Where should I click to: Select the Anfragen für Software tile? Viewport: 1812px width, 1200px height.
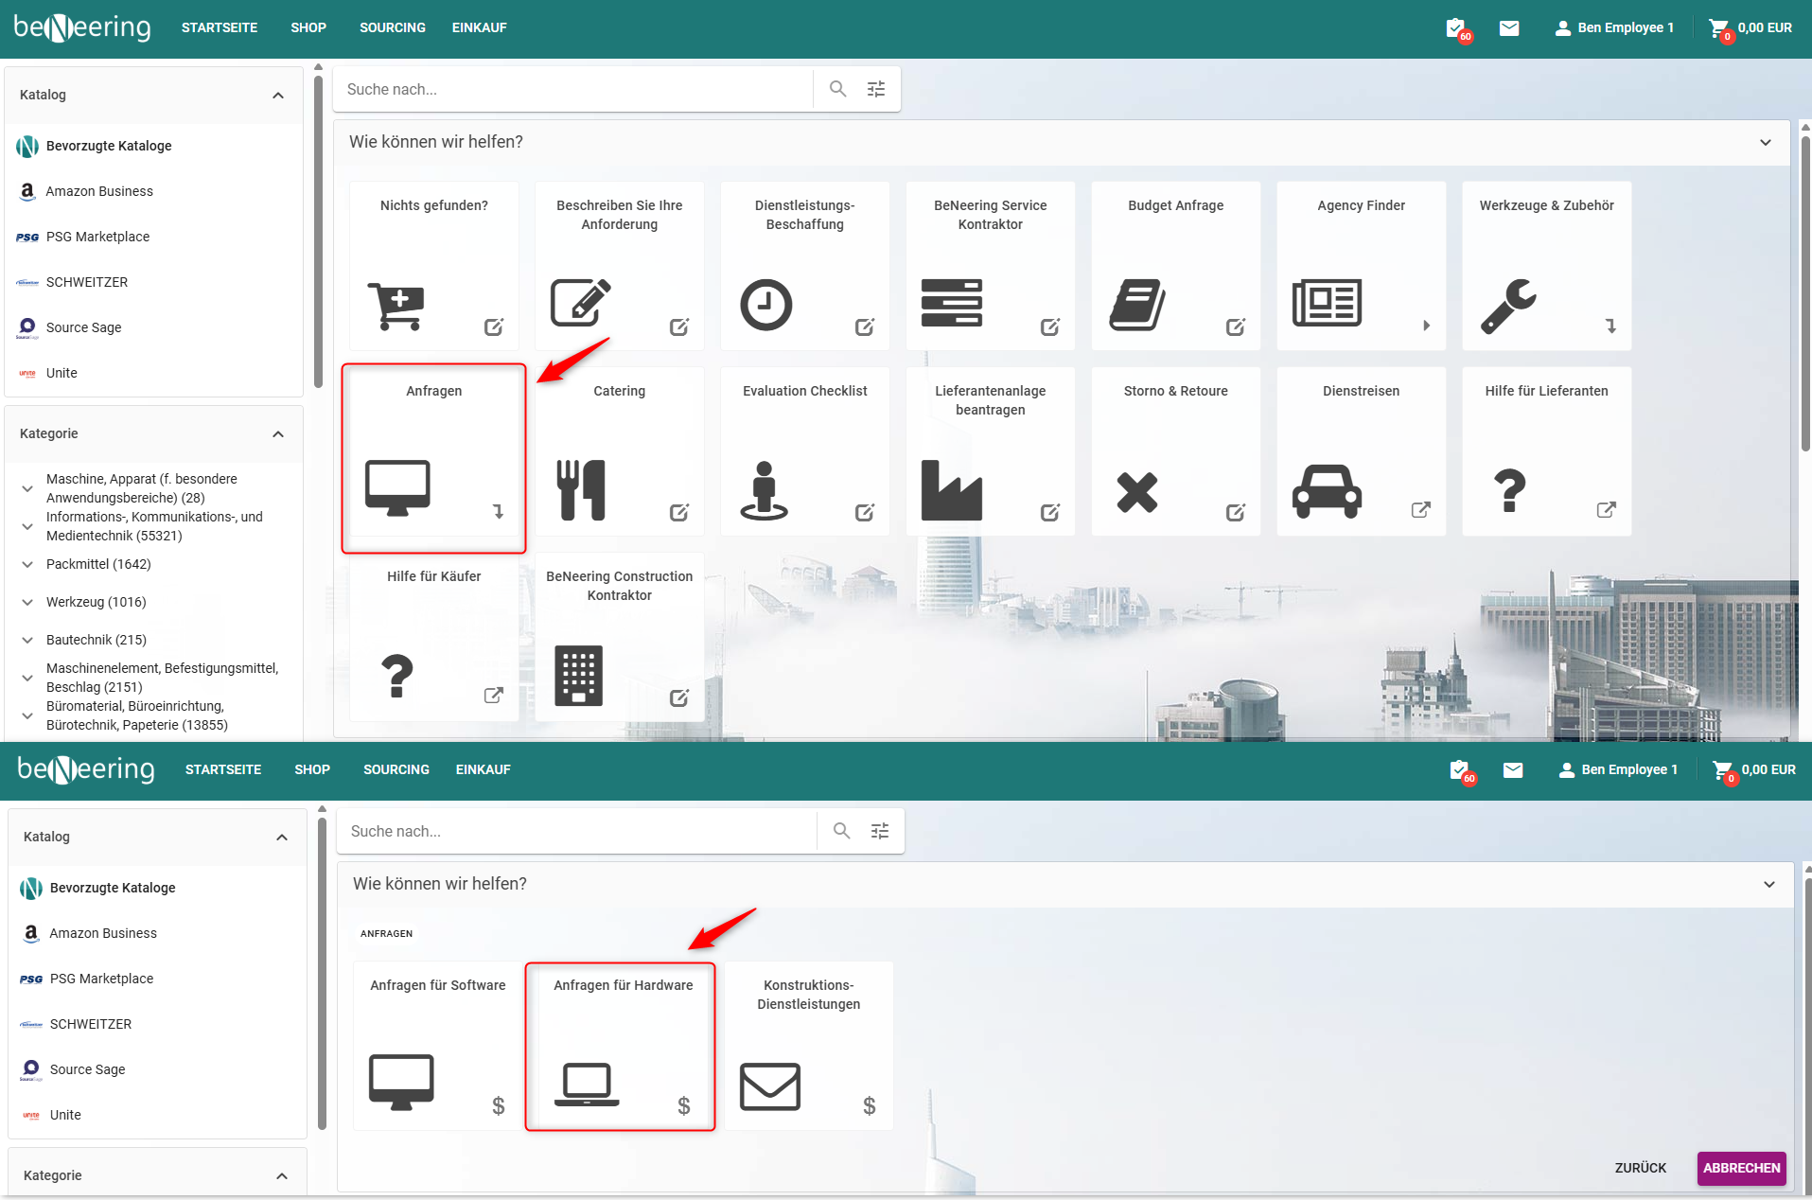(x=437, y=1046)
